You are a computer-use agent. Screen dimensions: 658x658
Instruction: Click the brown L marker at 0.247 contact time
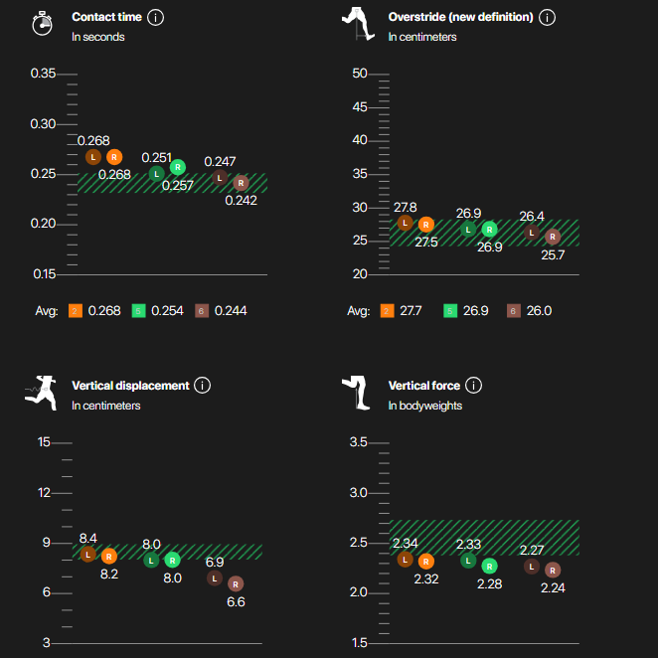tap(220, 178)
